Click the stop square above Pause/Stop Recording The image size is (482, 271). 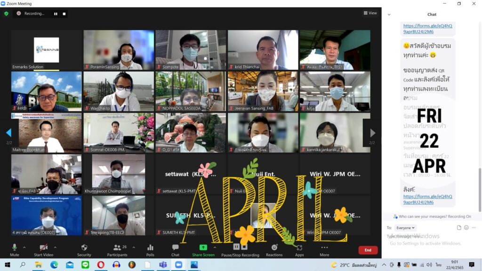pos(244,247)
